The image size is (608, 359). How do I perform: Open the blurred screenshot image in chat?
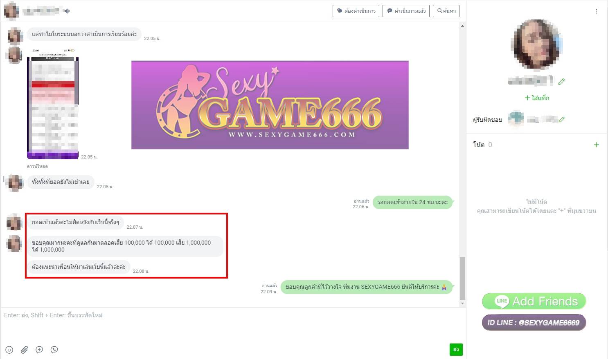click(x=53, y=104)
